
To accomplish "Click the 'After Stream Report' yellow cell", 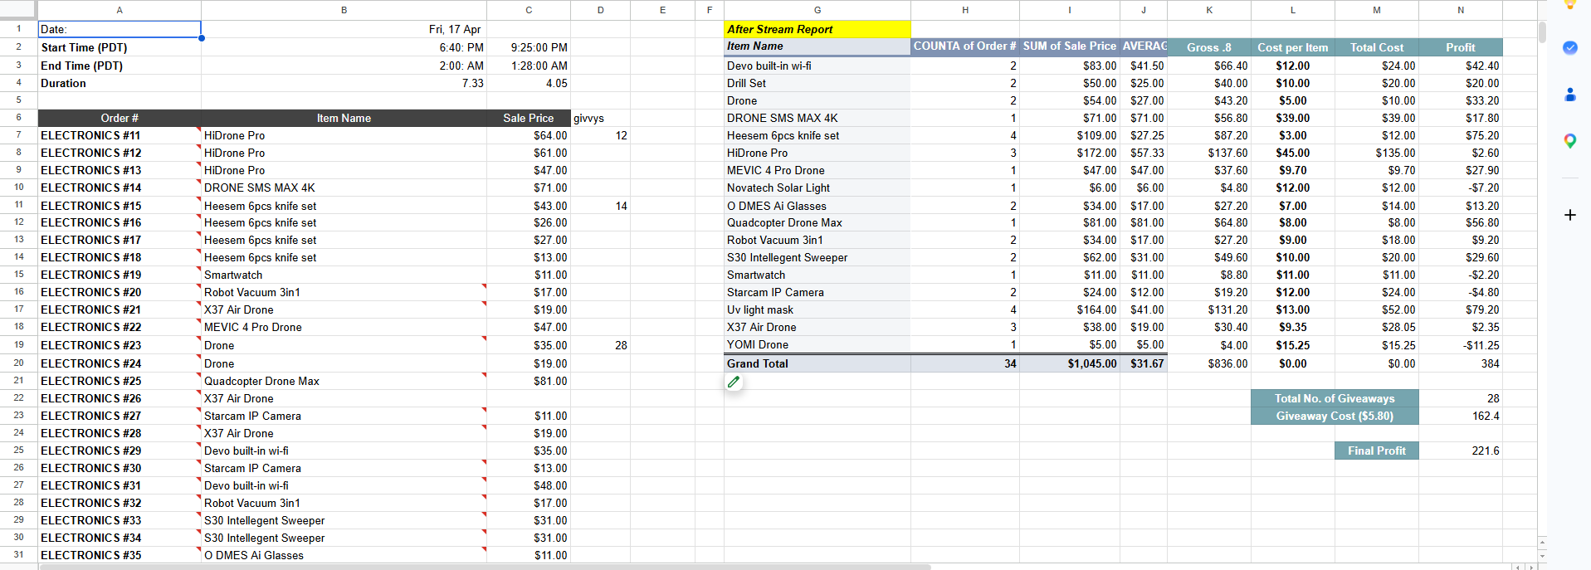I will point(817,29).
